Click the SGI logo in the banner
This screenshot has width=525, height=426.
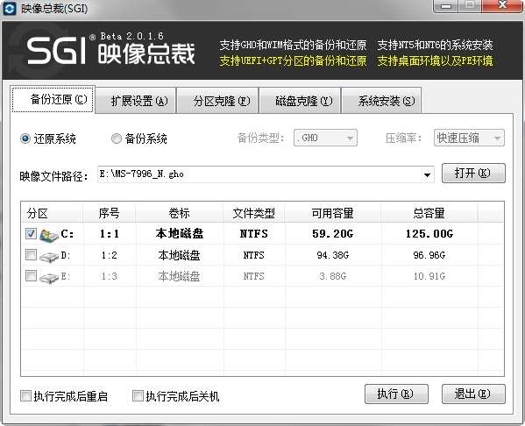pyautogui.click(x=57, y=51)
